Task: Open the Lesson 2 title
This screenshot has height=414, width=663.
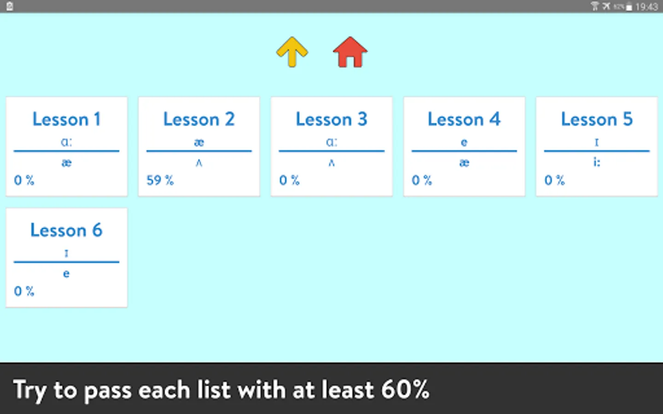Action: pos(199,120)
